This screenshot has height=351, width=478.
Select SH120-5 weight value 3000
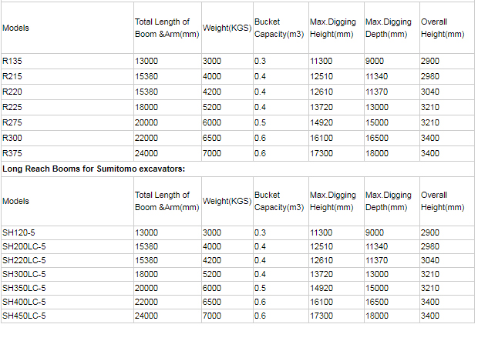pyautogui.click(x=212, y=232)
